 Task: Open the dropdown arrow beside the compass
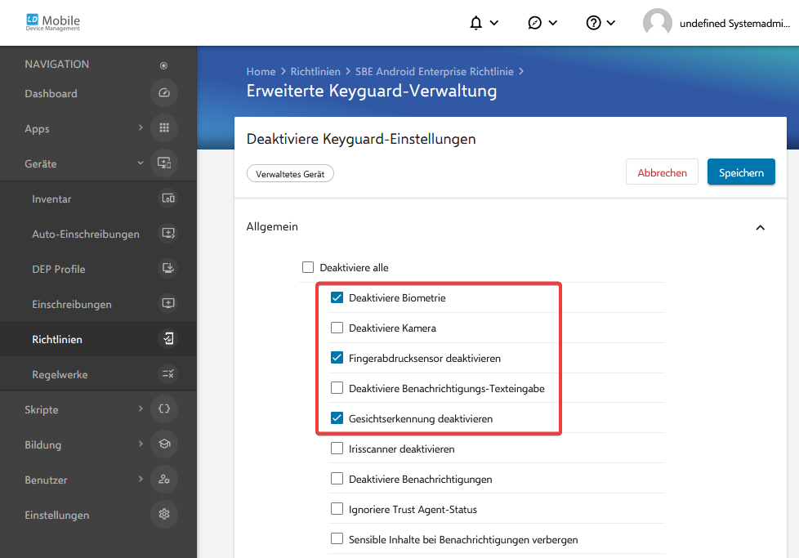click(553, 23)
